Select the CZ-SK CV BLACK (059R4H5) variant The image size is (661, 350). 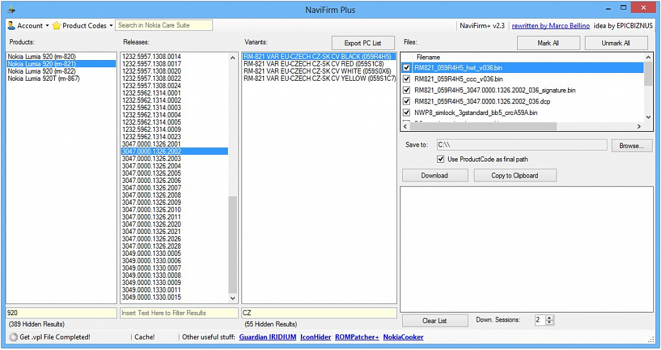[319, 57]
